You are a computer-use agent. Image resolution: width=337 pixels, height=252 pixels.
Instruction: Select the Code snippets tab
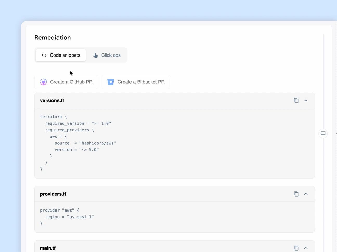pos(61,55)
